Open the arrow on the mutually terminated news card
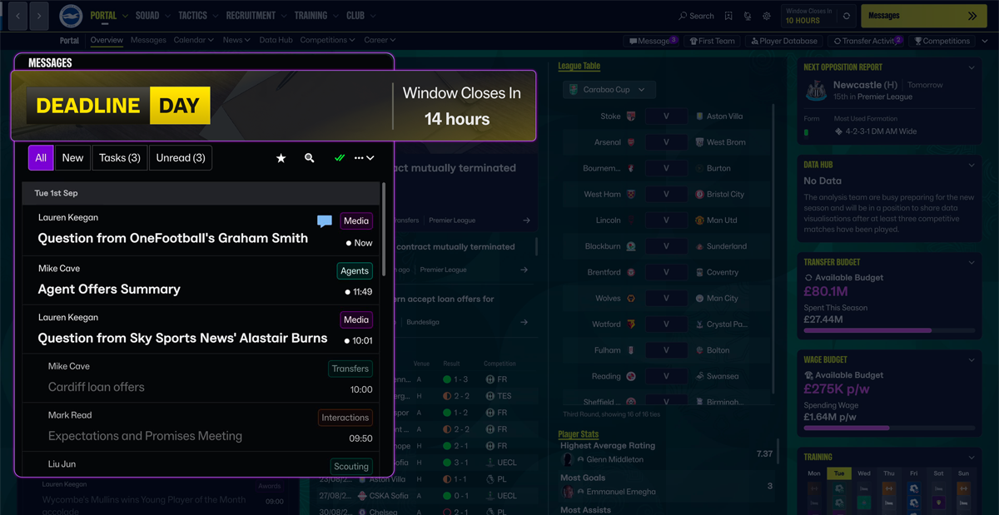Image resolution: width=999 pixels, height=515 pixels. tap(526, 220)
